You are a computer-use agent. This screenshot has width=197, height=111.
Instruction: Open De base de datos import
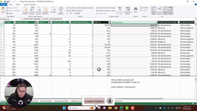pyautogui.click(x=25, y=11)
